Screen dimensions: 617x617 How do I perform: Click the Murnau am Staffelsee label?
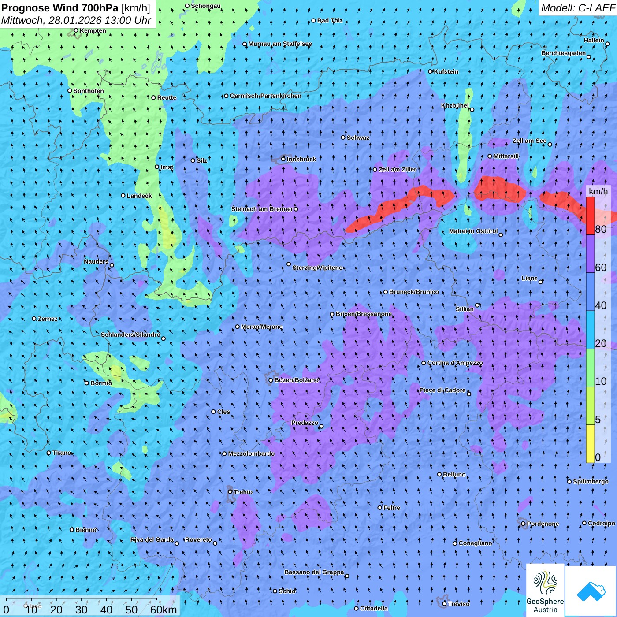pos(280,44)
